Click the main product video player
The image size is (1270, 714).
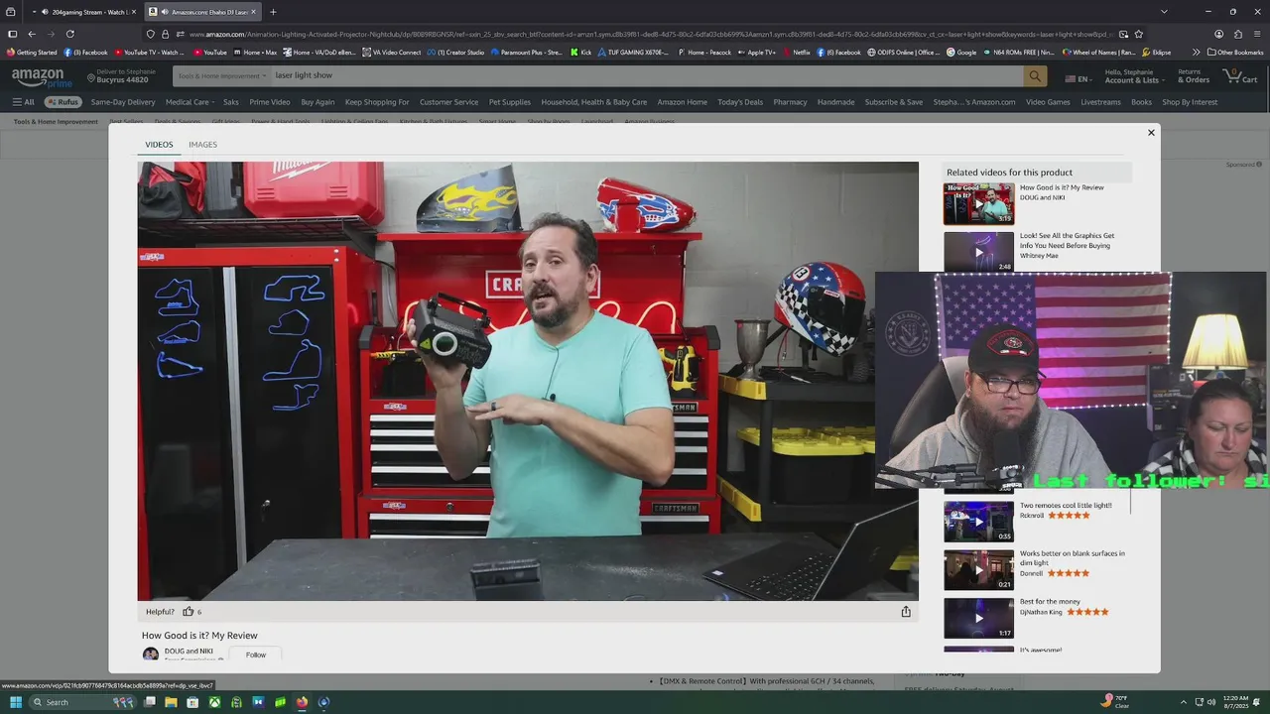[528, 381]
